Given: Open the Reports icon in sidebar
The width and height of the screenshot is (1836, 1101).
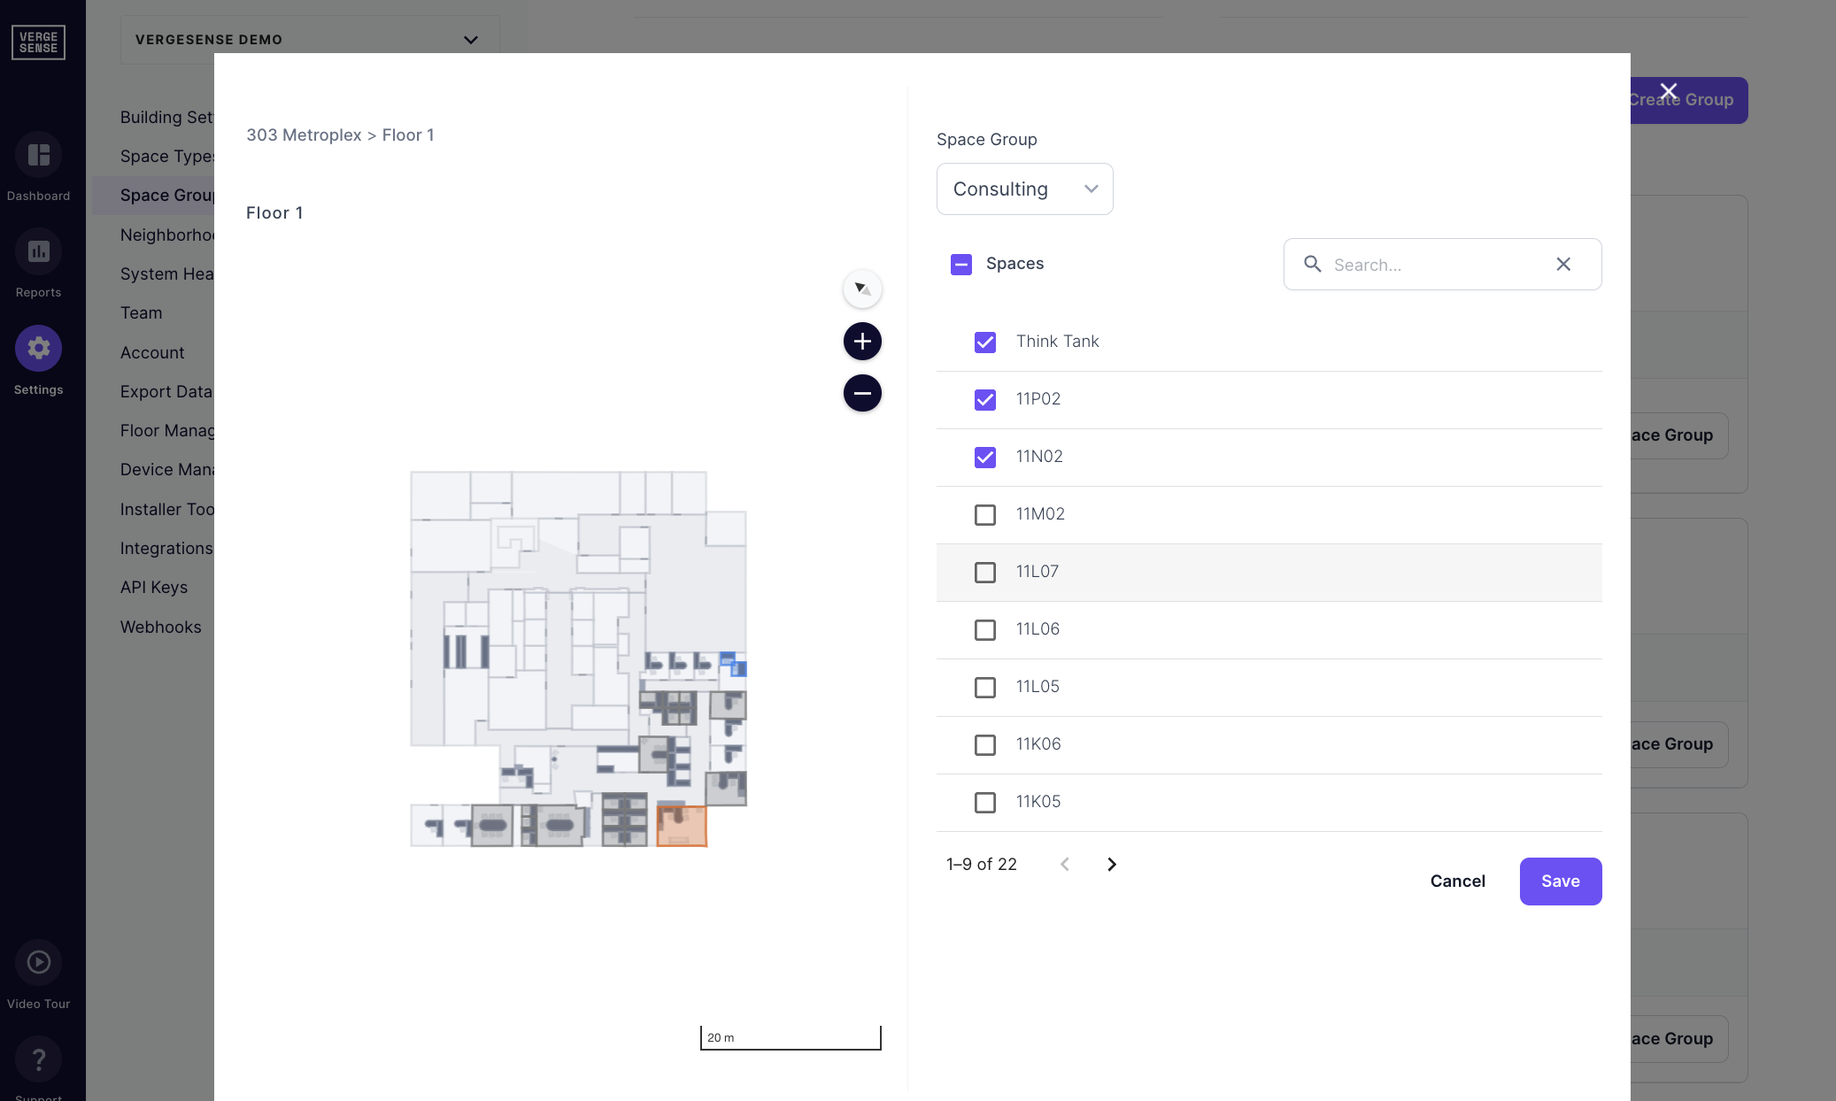Looking at the screenshot, I should pos(38,251).
